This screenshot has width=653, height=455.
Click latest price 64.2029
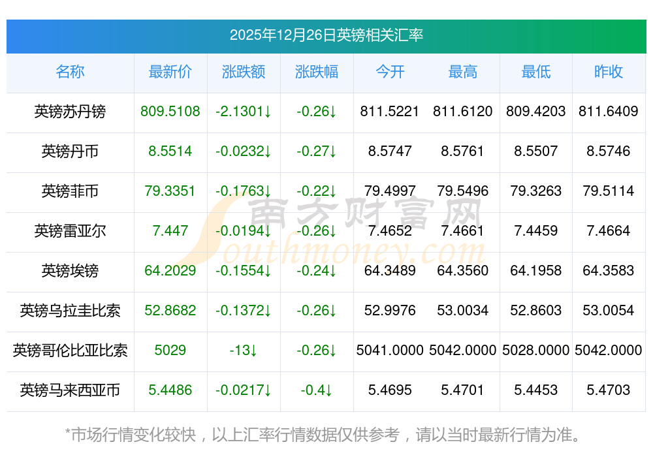pos(170,270)
